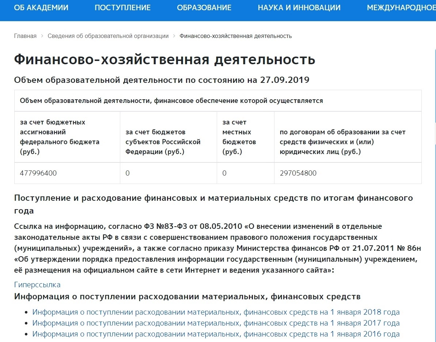This screenshot has height=342, width=436.
Task: Open financial report for 1 января 2017 года
Action: point(216,323)
